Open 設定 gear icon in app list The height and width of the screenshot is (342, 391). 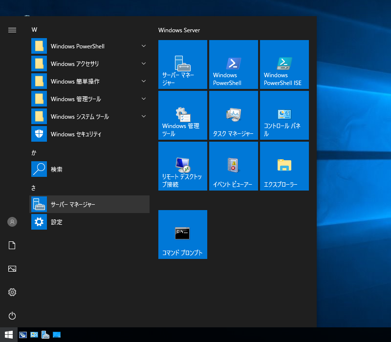pos(39,222)
